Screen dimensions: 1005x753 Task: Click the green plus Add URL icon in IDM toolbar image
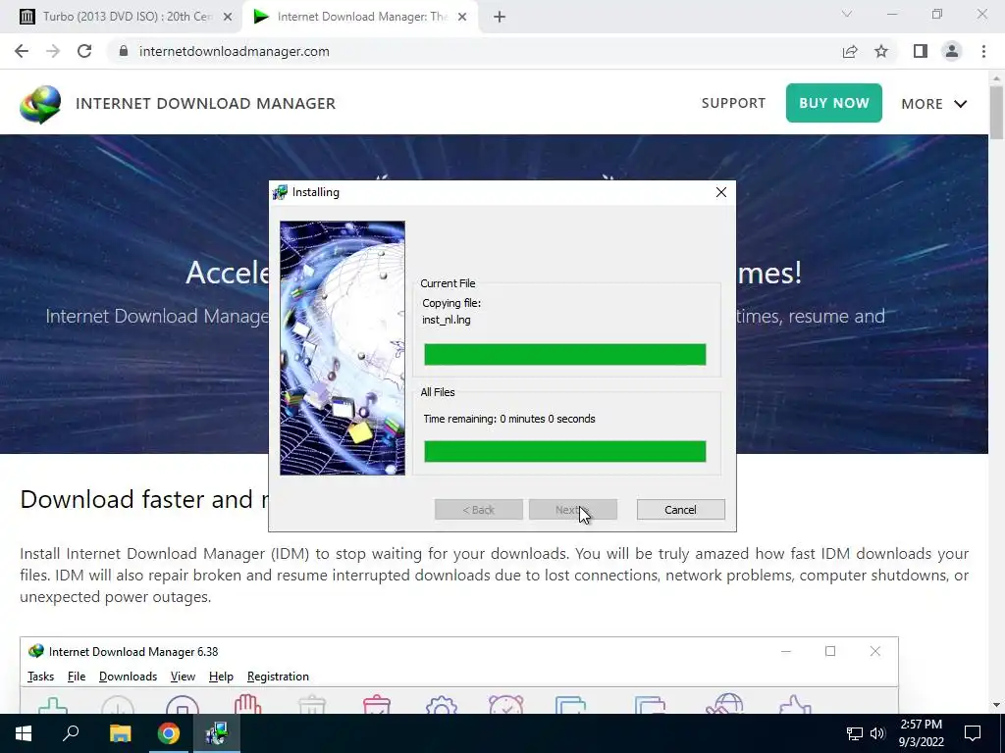coord(53,706)
